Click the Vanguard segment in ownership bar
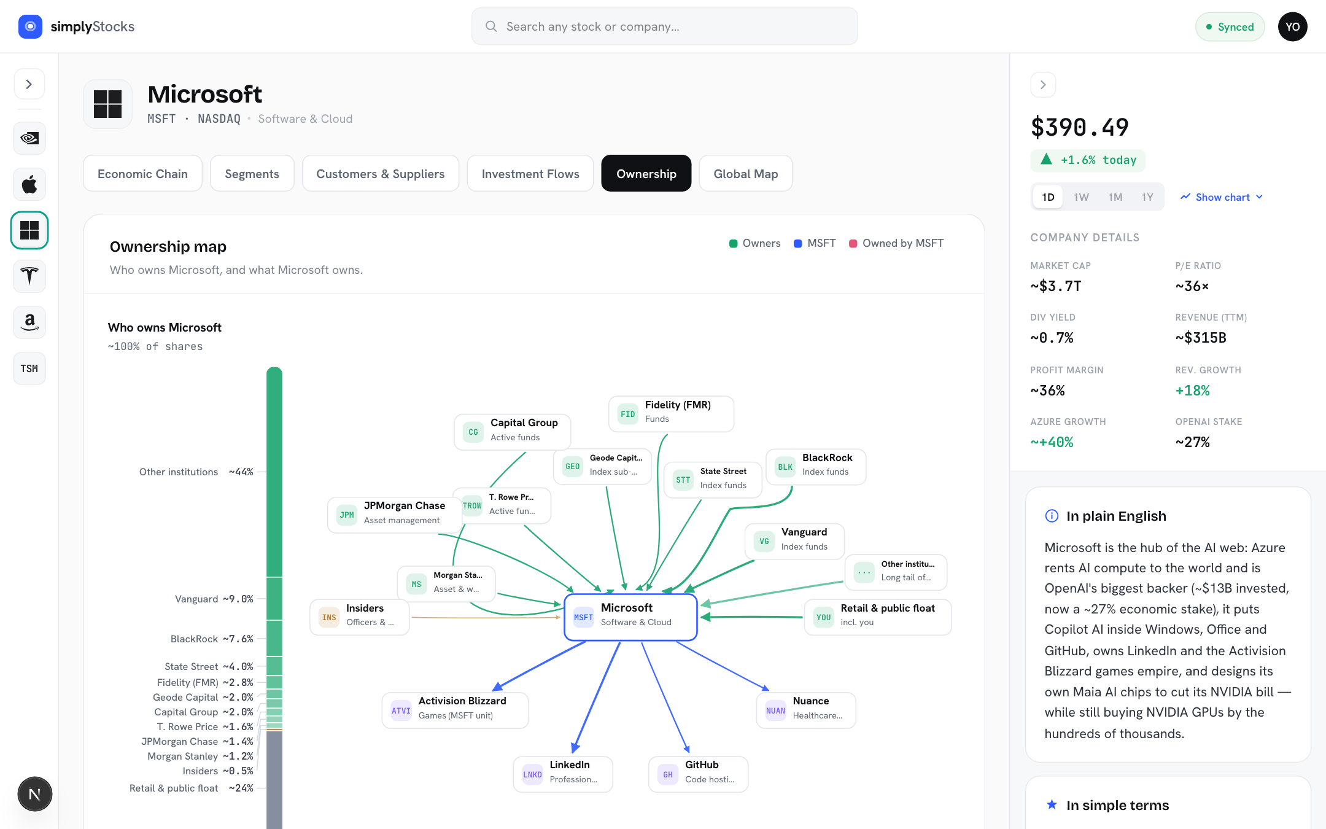Image resolution: width=1326 pixels, height=829 pixels. [x=274, y=599]
